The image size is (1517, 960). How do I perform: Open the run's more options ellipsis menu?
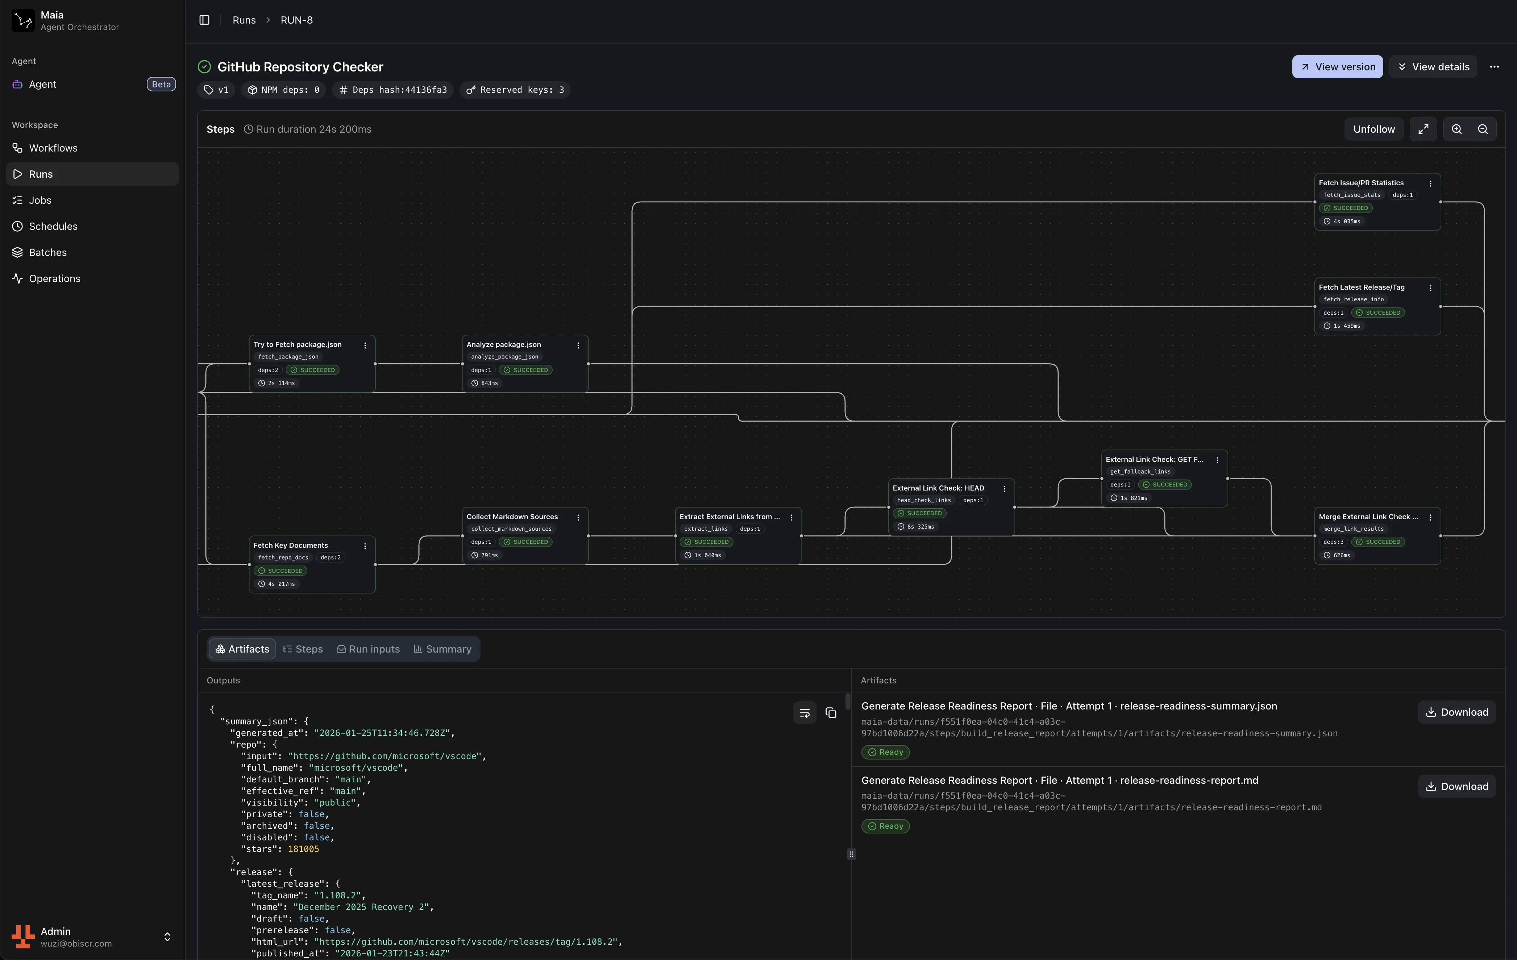click(x=1494, y=67)
